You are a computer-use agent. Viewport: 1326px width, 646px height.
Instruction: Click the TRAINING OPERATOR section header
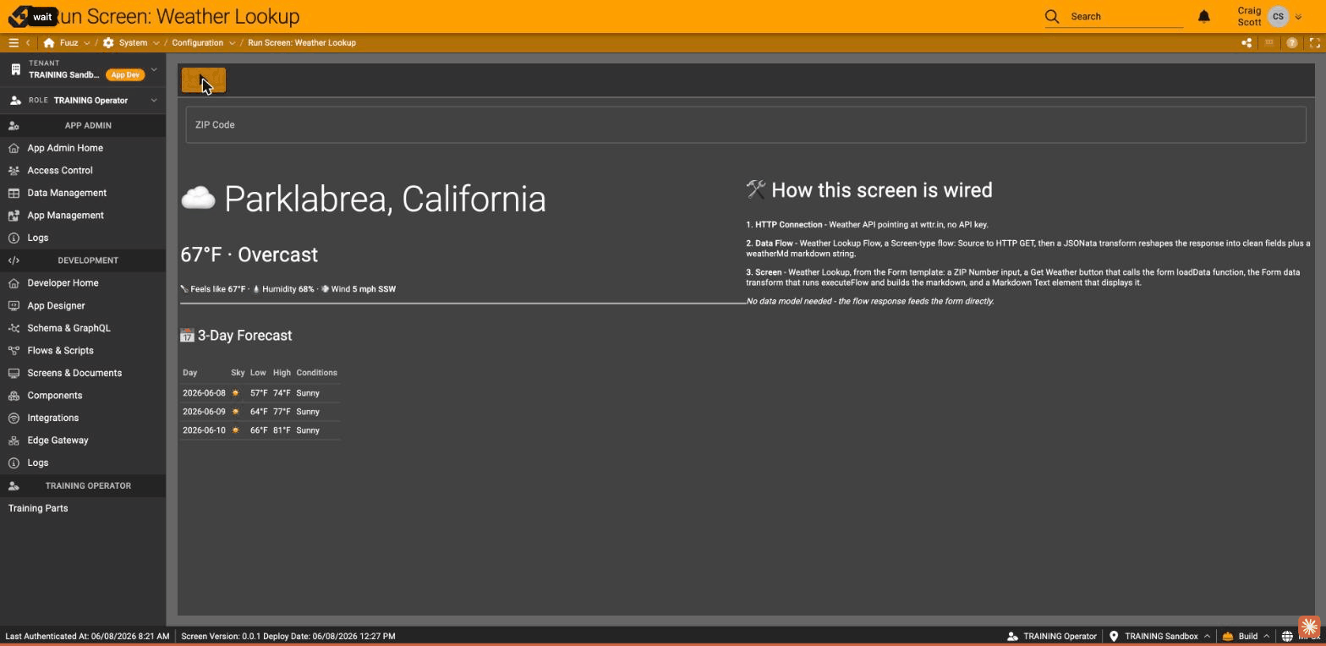[88, 486]
